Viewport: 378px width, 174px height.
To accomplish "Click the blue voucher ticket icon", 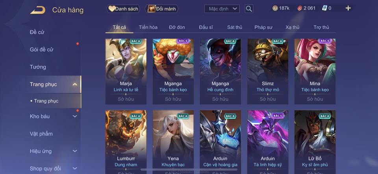I will click(324, 8).
